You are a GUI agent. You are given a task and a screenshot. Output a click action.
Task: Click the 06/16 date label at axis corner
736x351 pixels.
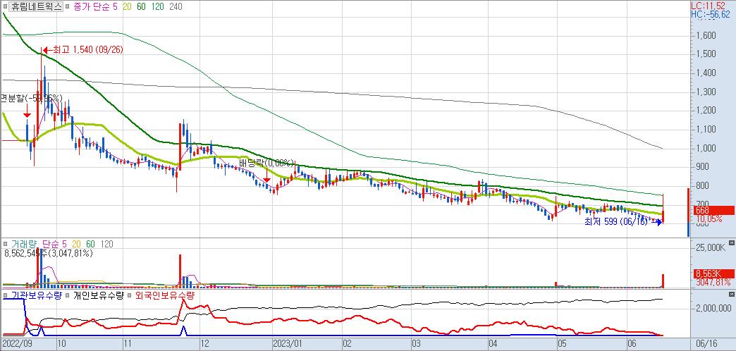[708, 343]
